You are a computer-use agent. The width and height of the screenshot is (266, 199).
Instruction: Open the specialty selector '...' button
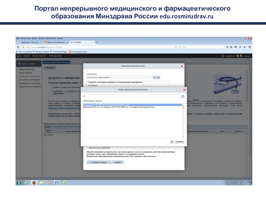pos(155,77)
